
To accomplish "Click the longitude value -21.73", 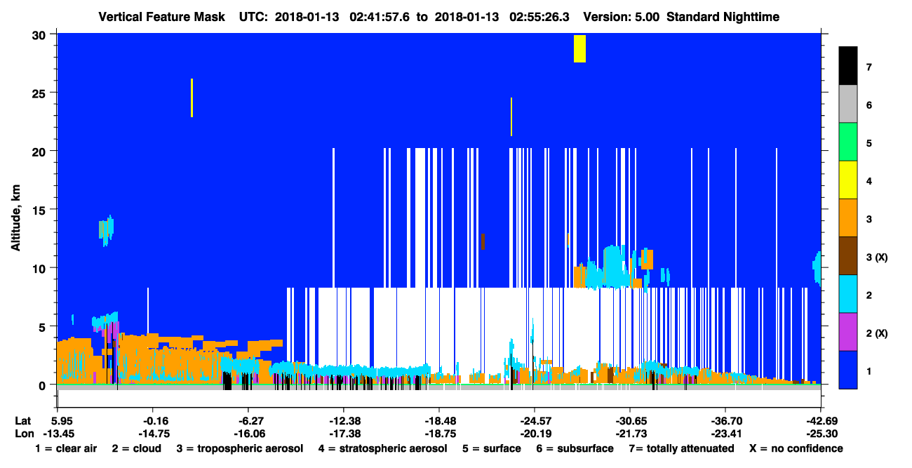I will tap(630, 434).
